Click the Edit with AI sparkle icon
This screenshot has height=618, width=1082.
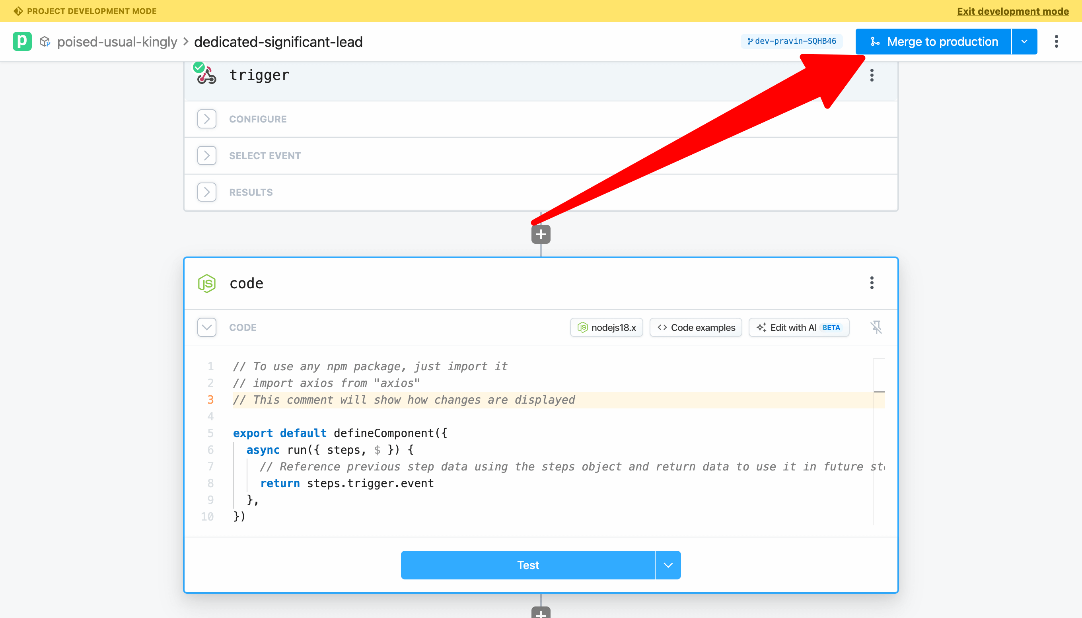tap(761, 327)
